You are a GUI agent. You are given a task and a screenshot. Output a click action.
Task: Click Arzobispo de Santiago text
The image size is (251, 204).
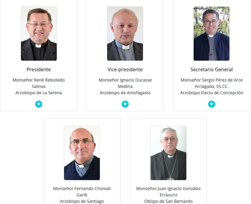(x=82, y=201)
